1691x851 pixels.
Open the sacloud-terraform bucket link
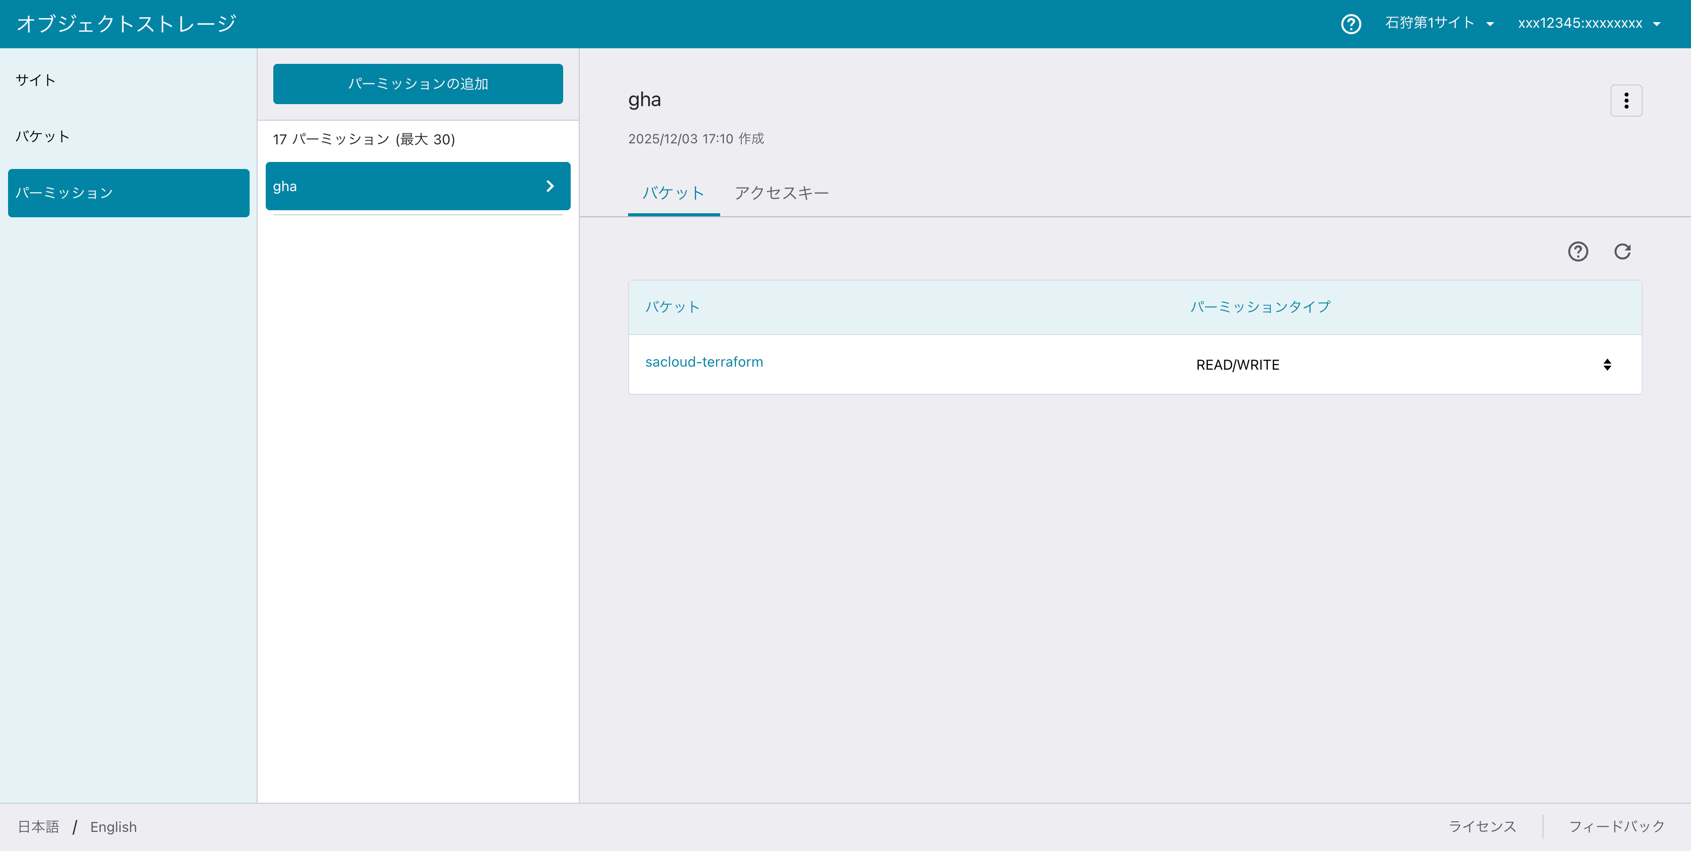pyautogui.click(x=704, y=362)
